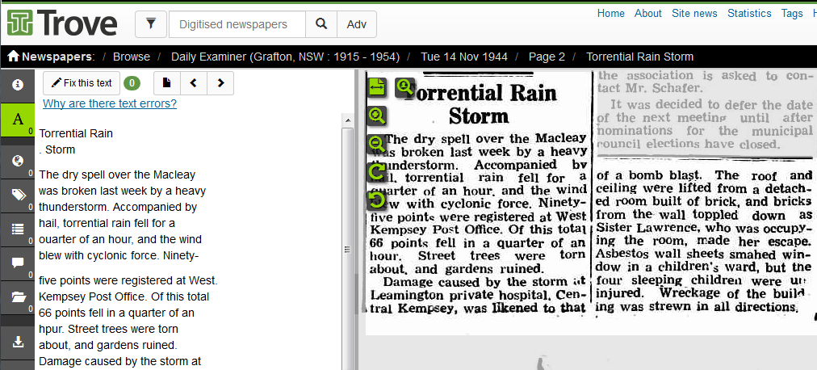The width and height of the screenshot is (817, 370).
Task: Click the Statistics menu item
Action: pyautogui.click(x=749, y=13)
